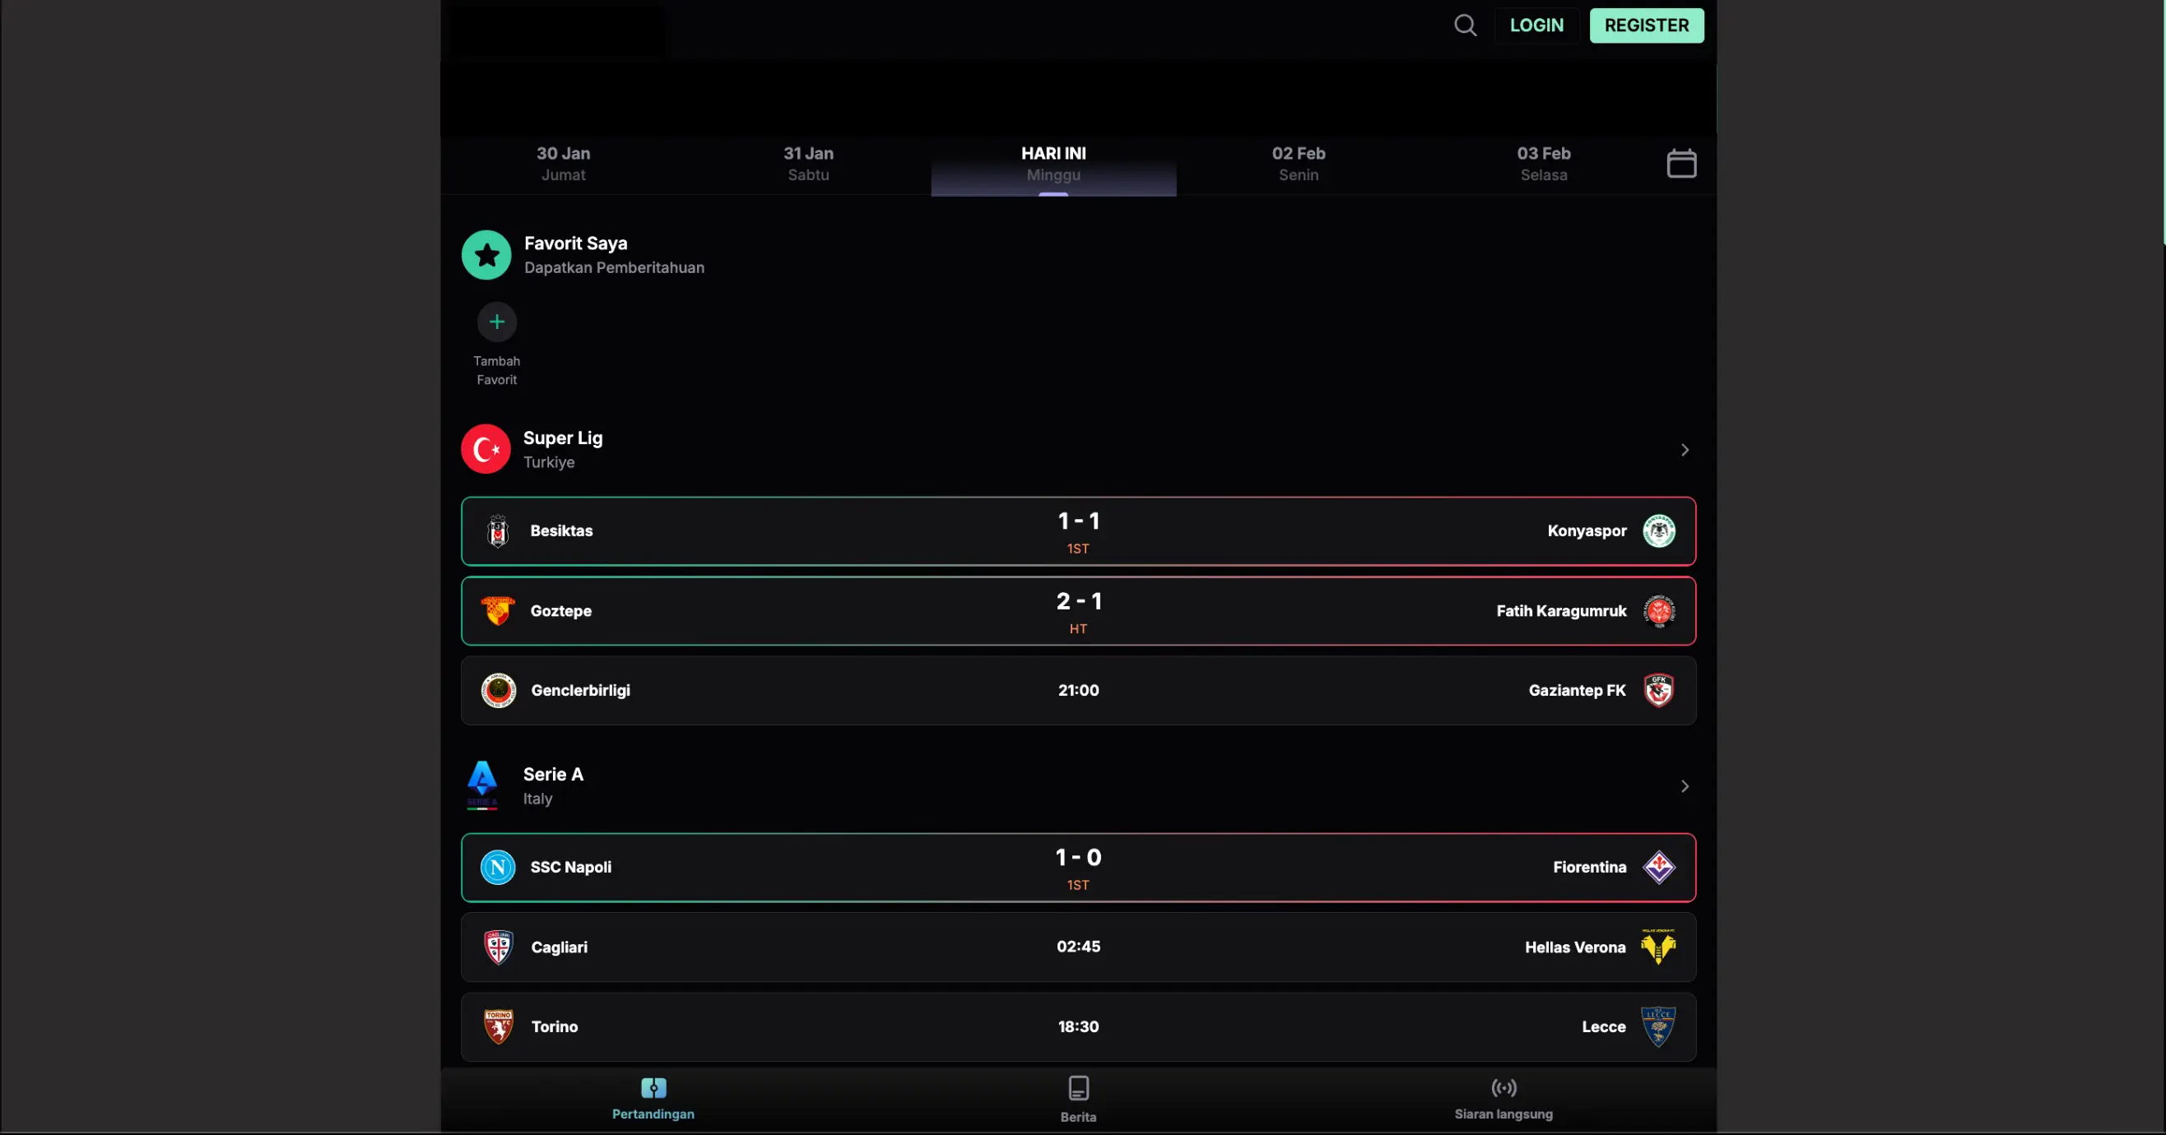The height and width of the screenshot is (1135, 2166).
Task: Select the 02 Feb Senin tab
Action: pos(1299,164)
